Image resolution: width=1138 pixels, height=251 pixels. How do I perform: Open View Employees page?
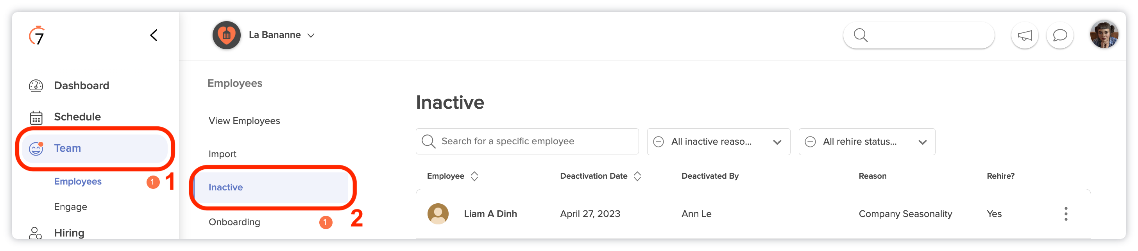[244, 121]
